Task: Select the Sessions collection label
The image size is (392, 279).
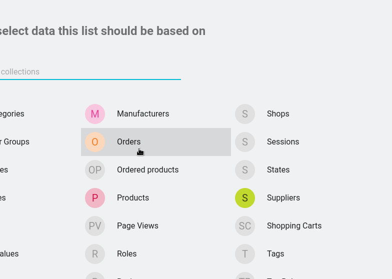Action: pos(283,142)
